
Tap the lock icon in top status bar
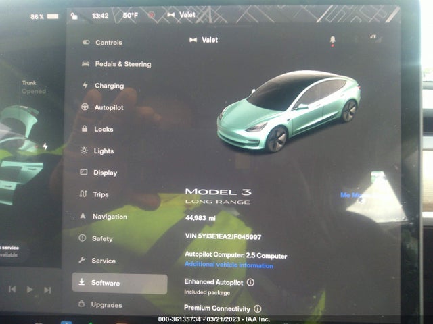click(x=74, y=16)
